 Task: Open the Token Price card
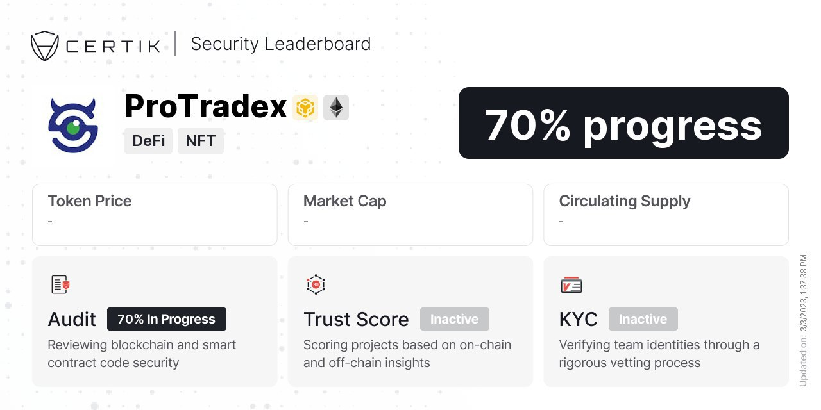(155, 215)
